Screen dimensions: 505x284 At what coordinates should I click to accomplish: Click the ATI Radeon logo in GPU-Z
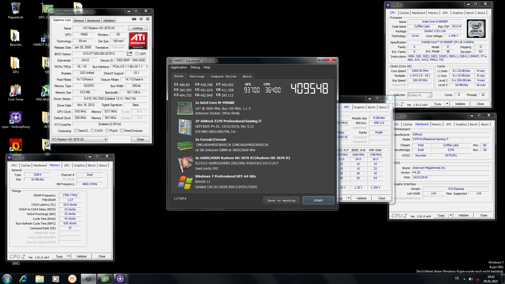click(138, 41)
